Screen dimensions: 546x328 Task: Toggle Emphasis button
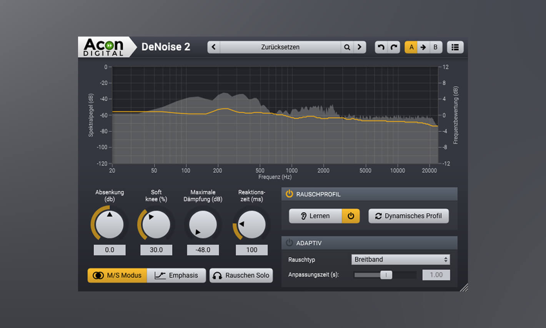tap(176, 275)
